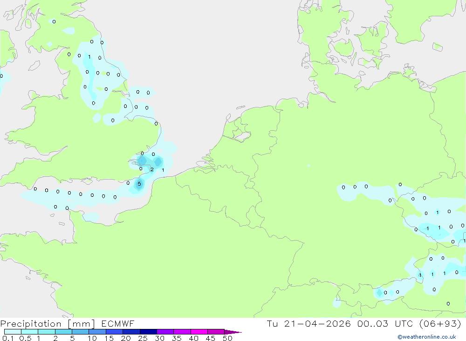Open the weatheronline.co.uk copyright link

click(x=427, y=337)
